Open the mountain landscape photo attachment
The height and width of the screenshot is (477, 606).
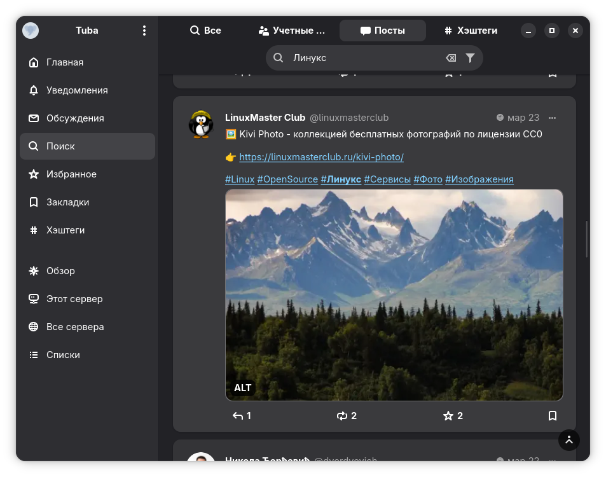394,295
